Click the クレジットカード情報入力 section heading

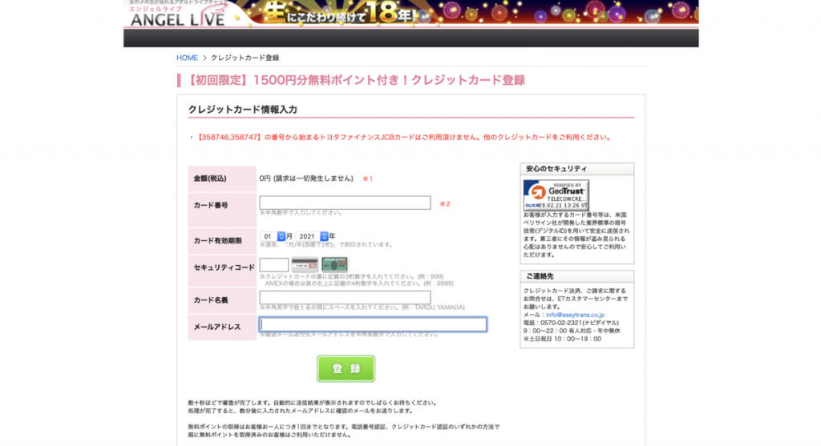pos(242,110)
